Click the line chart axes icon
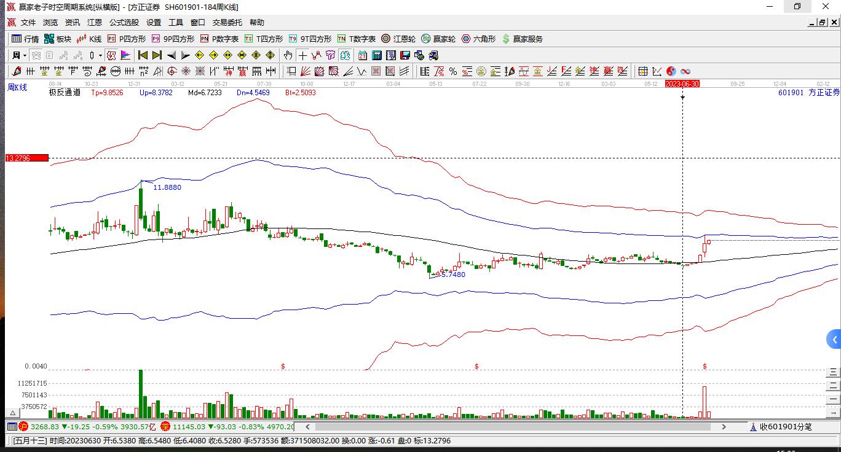This screenshot has width=841, height=452. (657, 71)
